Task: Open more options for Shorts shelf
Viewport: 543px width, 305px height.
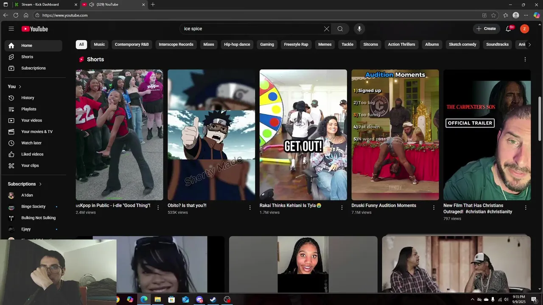Action: point(525,59)
